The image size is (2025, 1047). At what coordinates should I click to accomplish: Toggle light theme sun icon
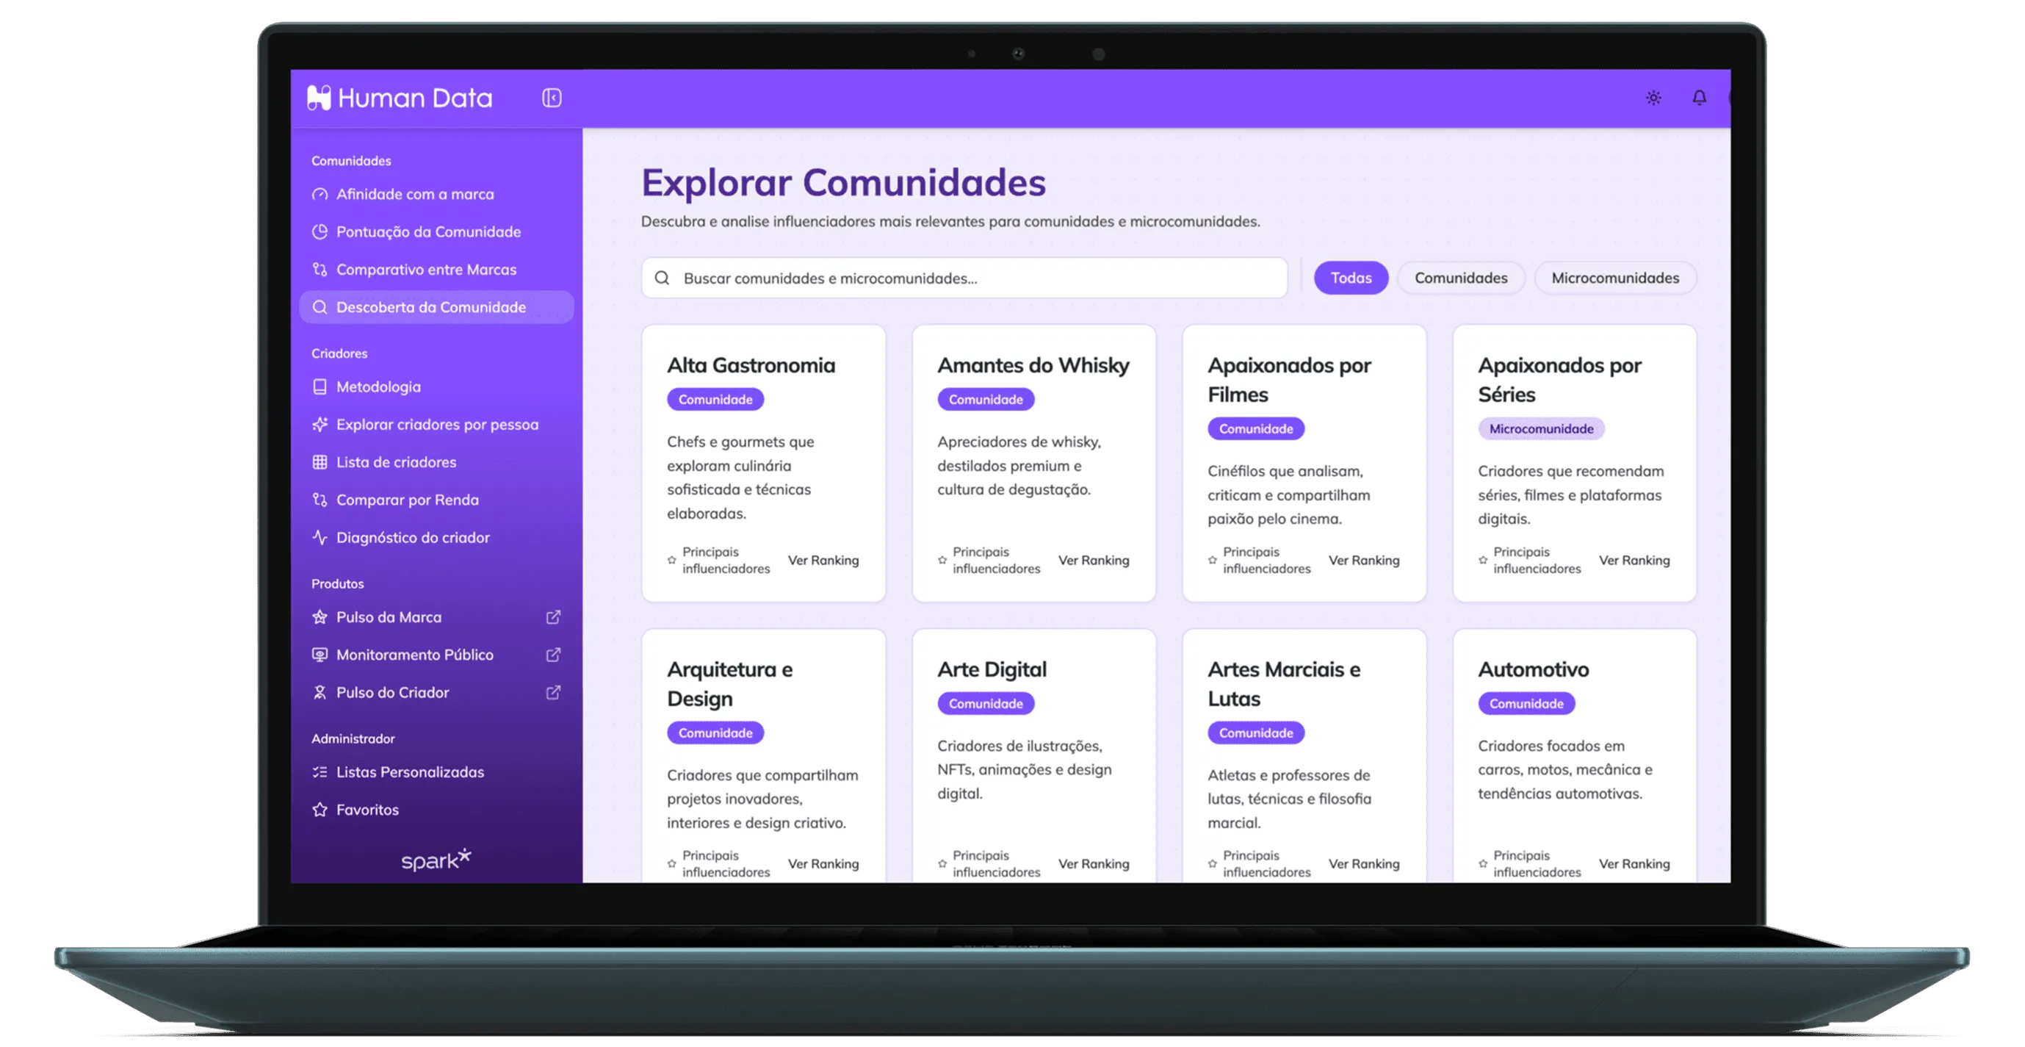coord(1653,98)
